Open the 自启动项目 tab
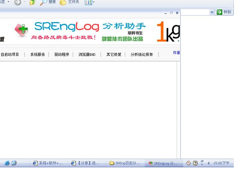Image resolution: width=248 pixels, height=186 pixels. click(10, 55)
